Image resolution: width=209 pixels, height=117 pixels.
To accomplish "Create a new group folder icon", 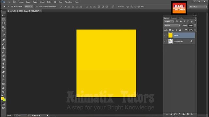I will click(x=184, y=114).
